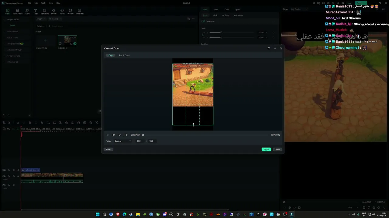Viewport: 389px width, 218px height.
Task: Open the View menu
Action: click(51, 3)
